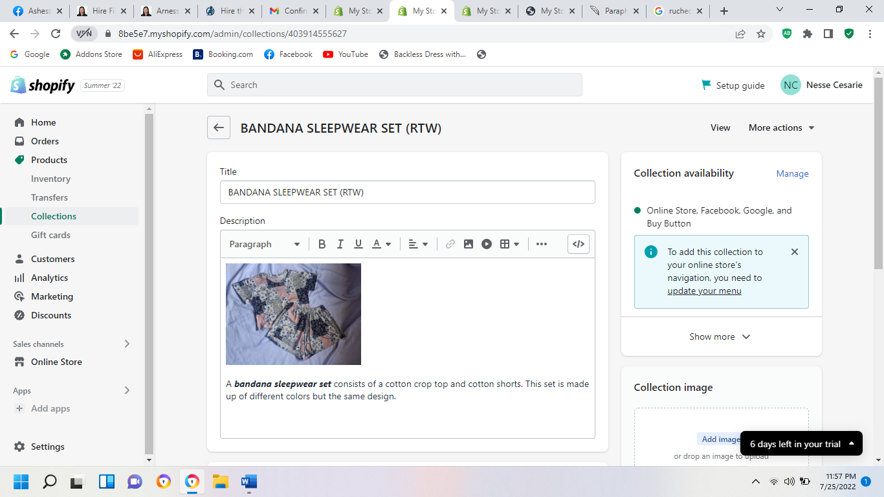Toggle the browser side panel icon
This screenshot has height=497, width=884.
click(828, 34)
